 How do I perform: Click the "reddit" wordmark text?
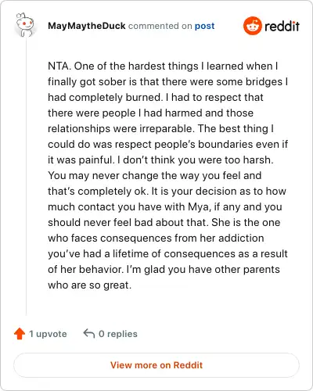tap(282, 26)
